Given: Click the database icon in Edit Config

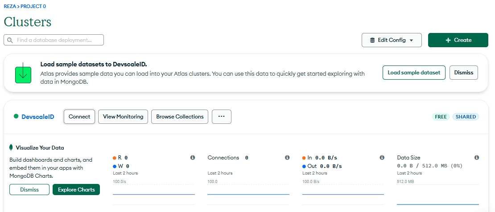Looking at the screenshot, I should pyautogui.click(x=372, y=40).
